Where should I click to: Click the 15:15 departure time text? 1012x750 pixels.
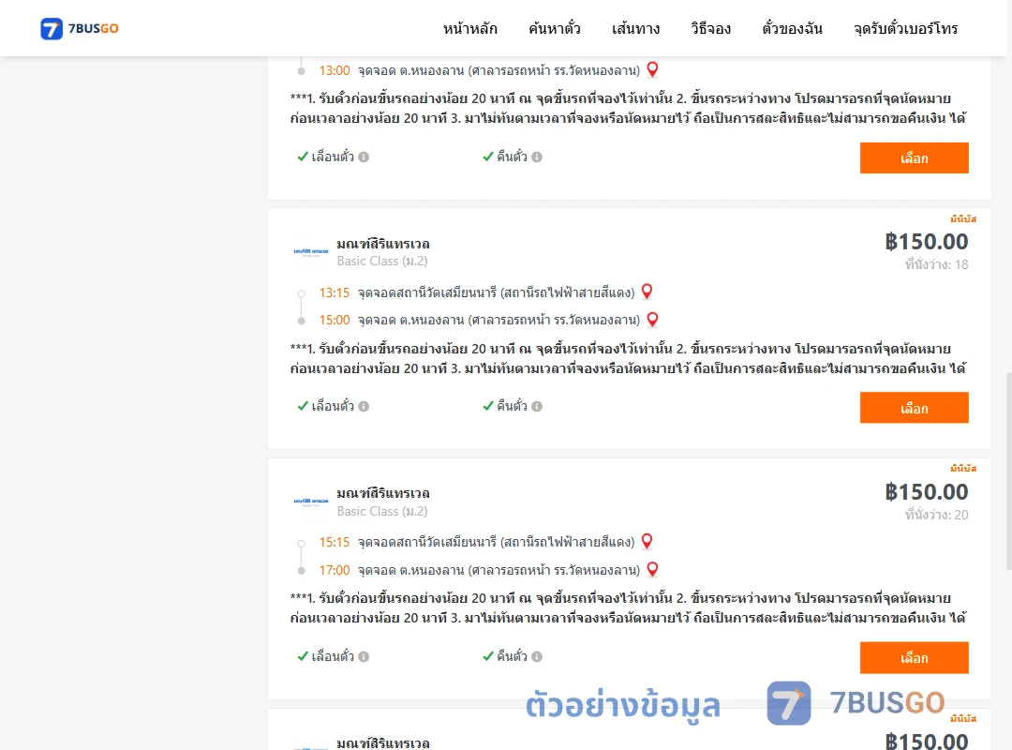(x=335, y=542)
